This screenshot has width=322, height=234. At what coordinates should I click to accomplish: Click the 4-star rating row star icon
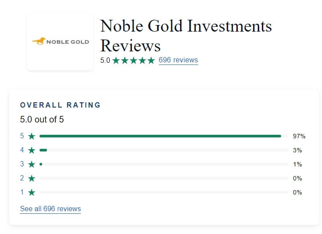[x=32, y=150]
